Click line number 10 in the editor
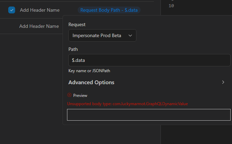 click(x=171, y=6)
